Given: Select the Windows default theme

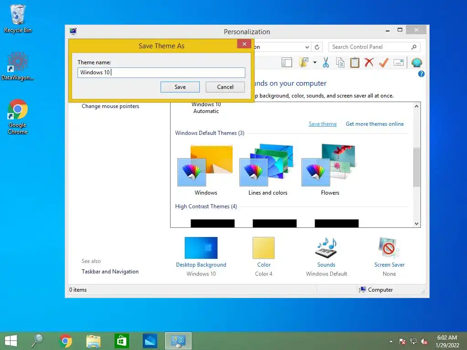Looking at the screenshot, I should (x=206, y=170).
